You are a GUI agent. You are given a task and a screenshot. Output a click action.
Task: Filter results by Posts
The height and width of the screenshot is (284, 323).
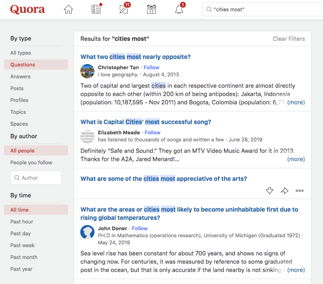pos(17,88)
